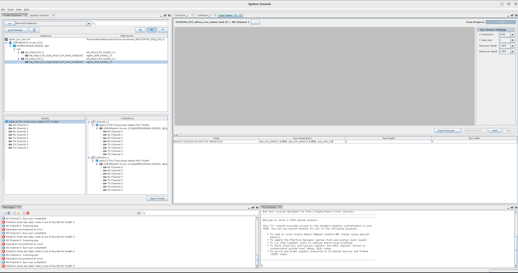Click the Messages panel settings gear icon

[x=139, y=213]
